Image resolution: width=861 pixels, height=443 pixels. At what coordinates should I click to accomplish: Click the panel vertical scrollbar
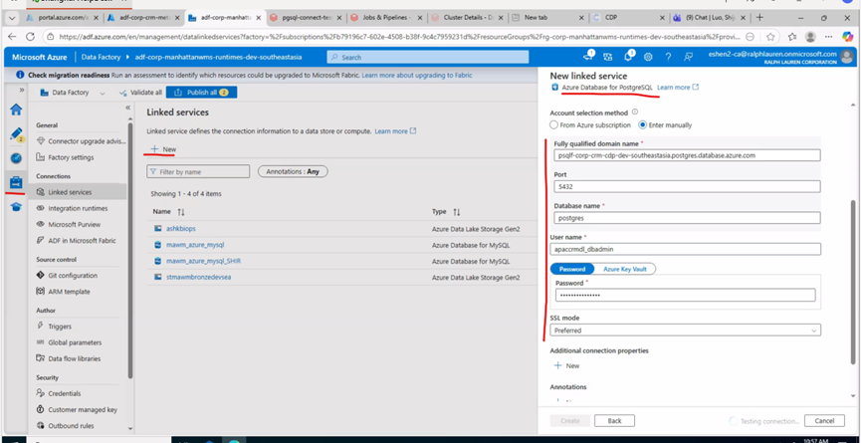click(x=853, y=281)
